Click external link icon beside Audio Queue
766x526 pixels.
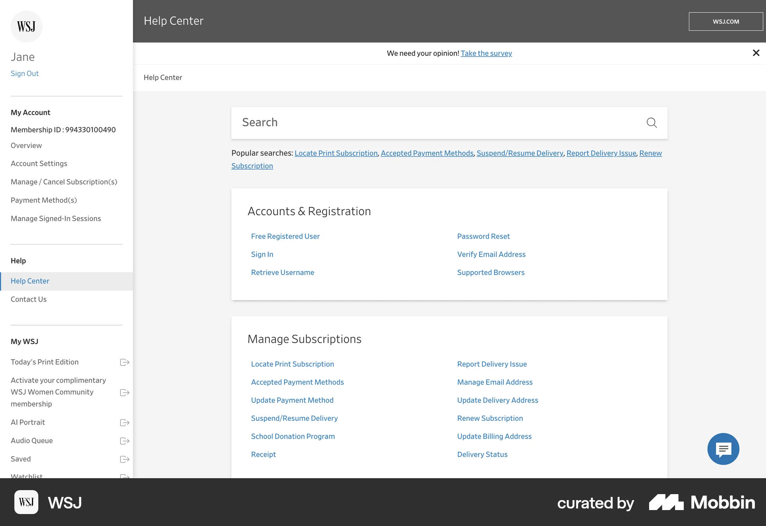[x=124, y=441]
